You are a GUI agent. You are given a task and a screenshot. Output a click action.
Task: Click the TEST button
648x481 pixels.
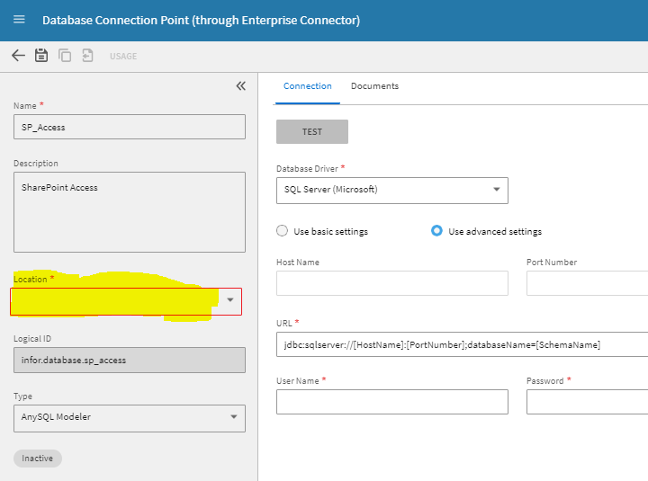pyautogui.click(x=312, y=131)
